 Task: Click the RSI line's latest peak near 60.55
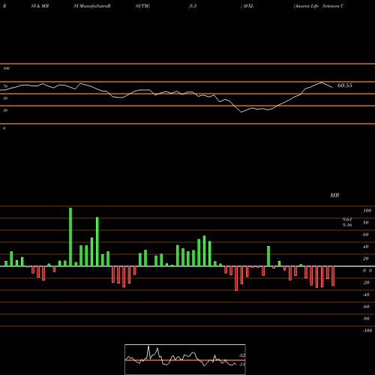coord(321,82)
